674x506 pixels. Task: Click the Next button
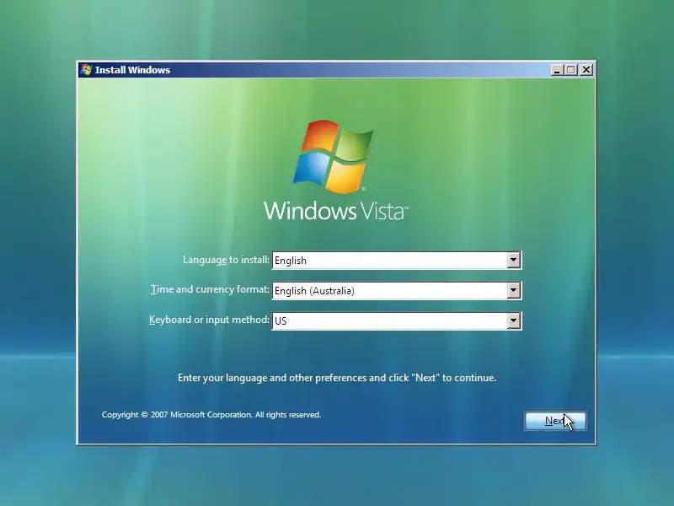[x=555, y=421]
